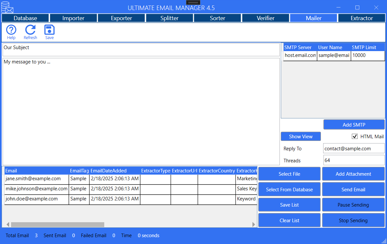The image size is (387, 244).
Task: Click the right arrow of the horizontal scrollbar
Action: 254,224
